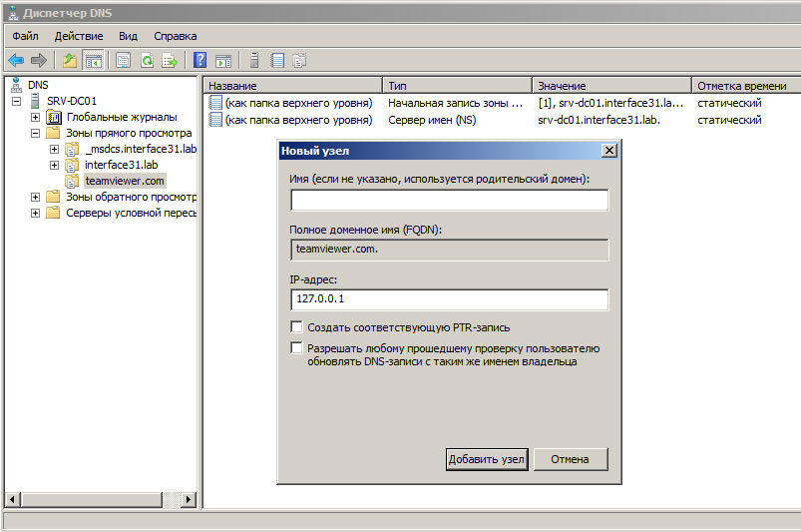Check the 'Разрешать любому прошедшему проверку пользователю' box

click(296, 348)
